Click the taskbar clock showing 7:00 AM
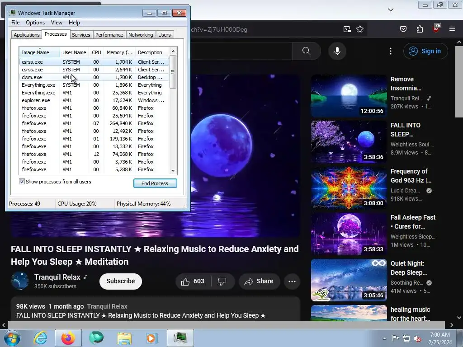Viewport: 463px width, 347px height. point(440,338)
